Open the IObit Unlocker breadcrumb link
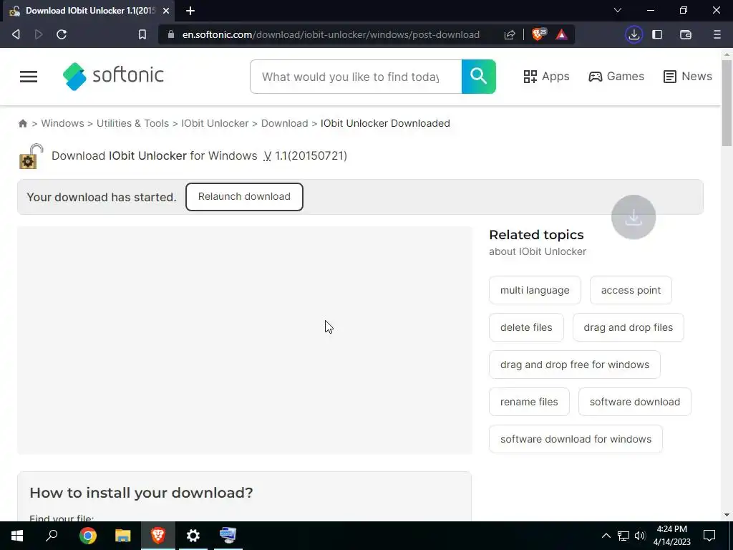Screen dimensions: 733x550 (215, 123)
